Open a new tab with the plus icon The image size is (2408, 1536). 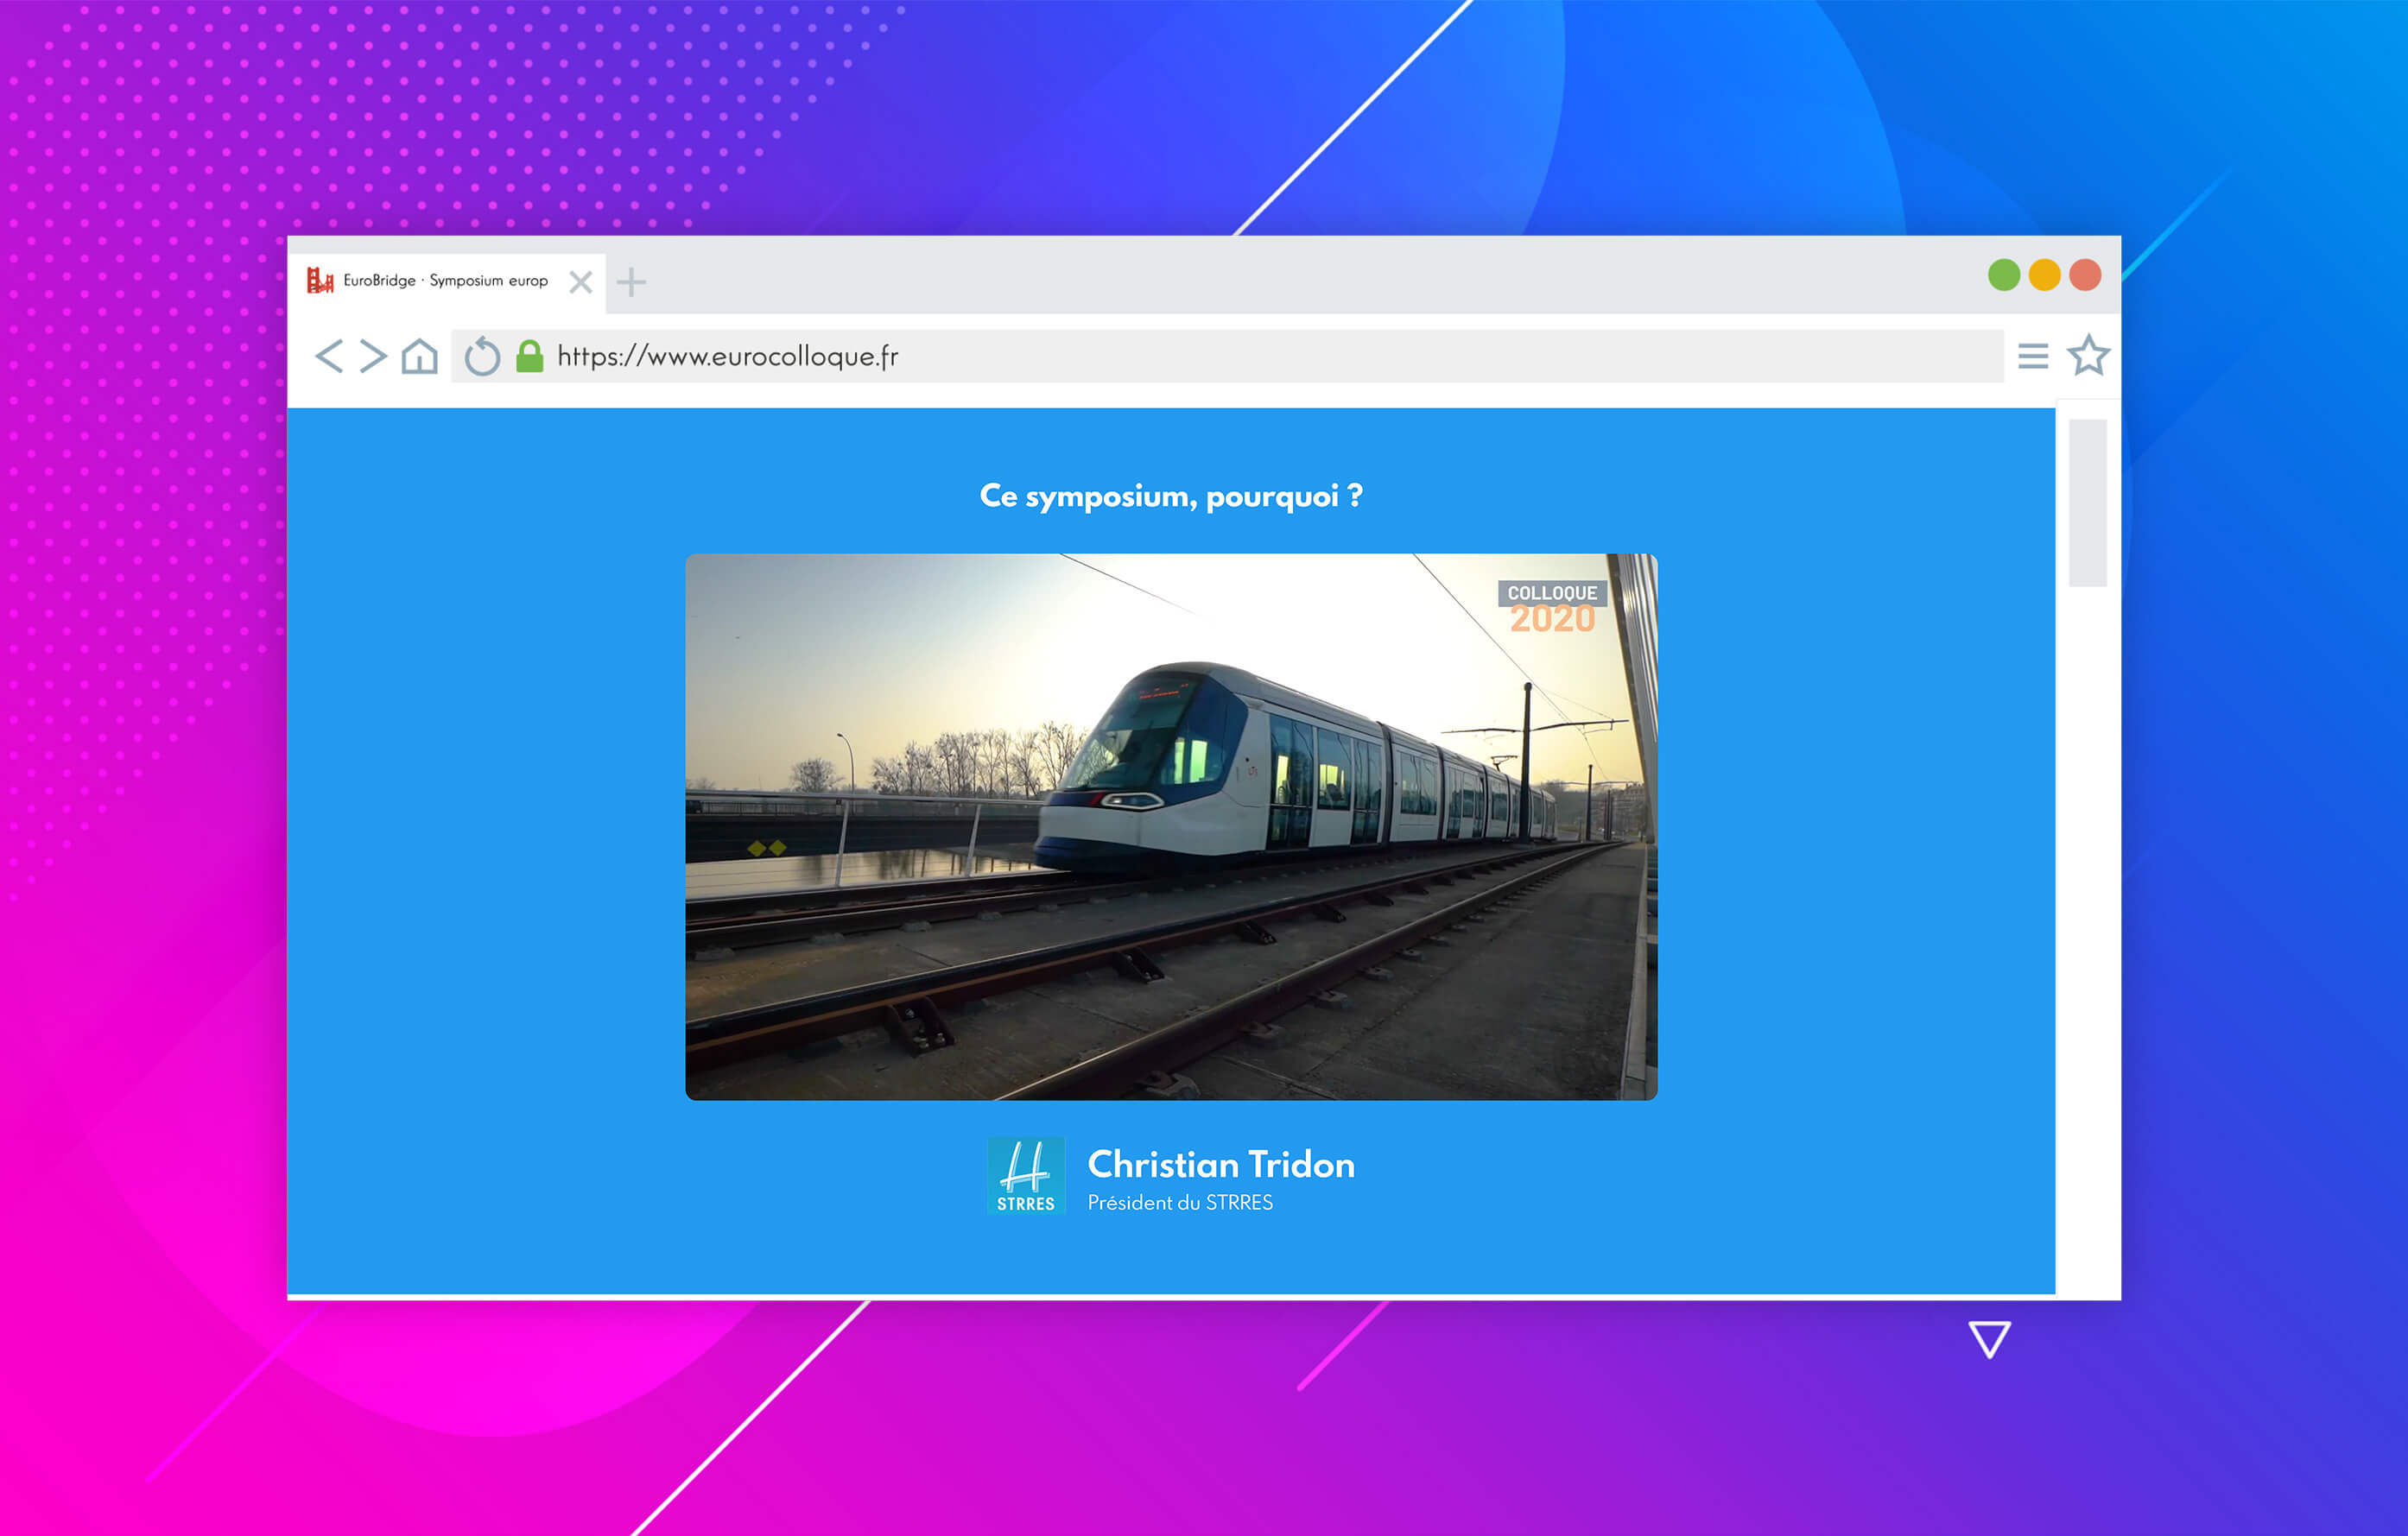(631, 281)
